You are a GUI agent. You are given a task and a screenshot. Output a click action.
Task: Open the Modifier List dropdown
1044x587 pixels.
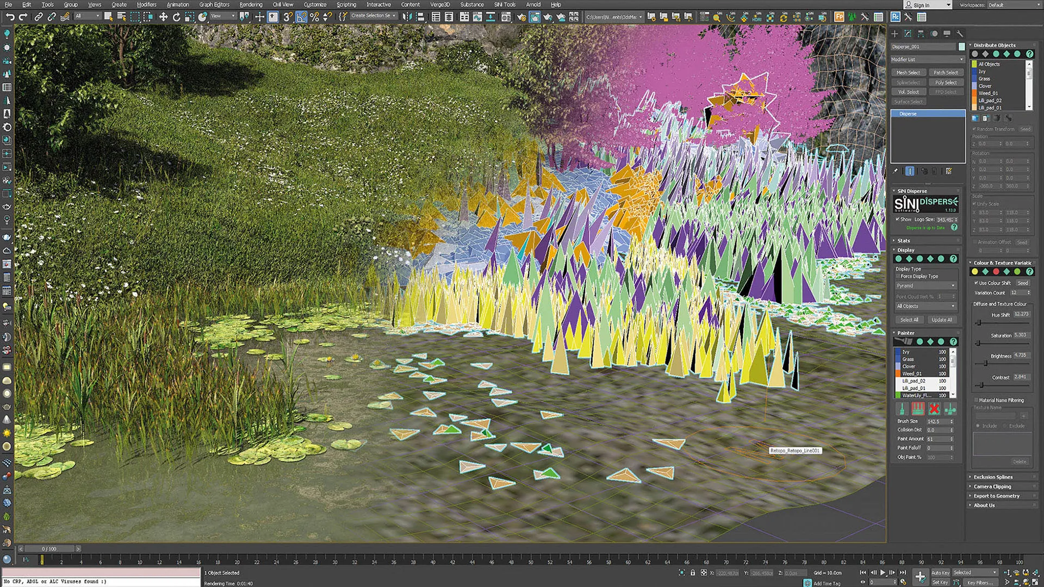[x=927, y=59]
